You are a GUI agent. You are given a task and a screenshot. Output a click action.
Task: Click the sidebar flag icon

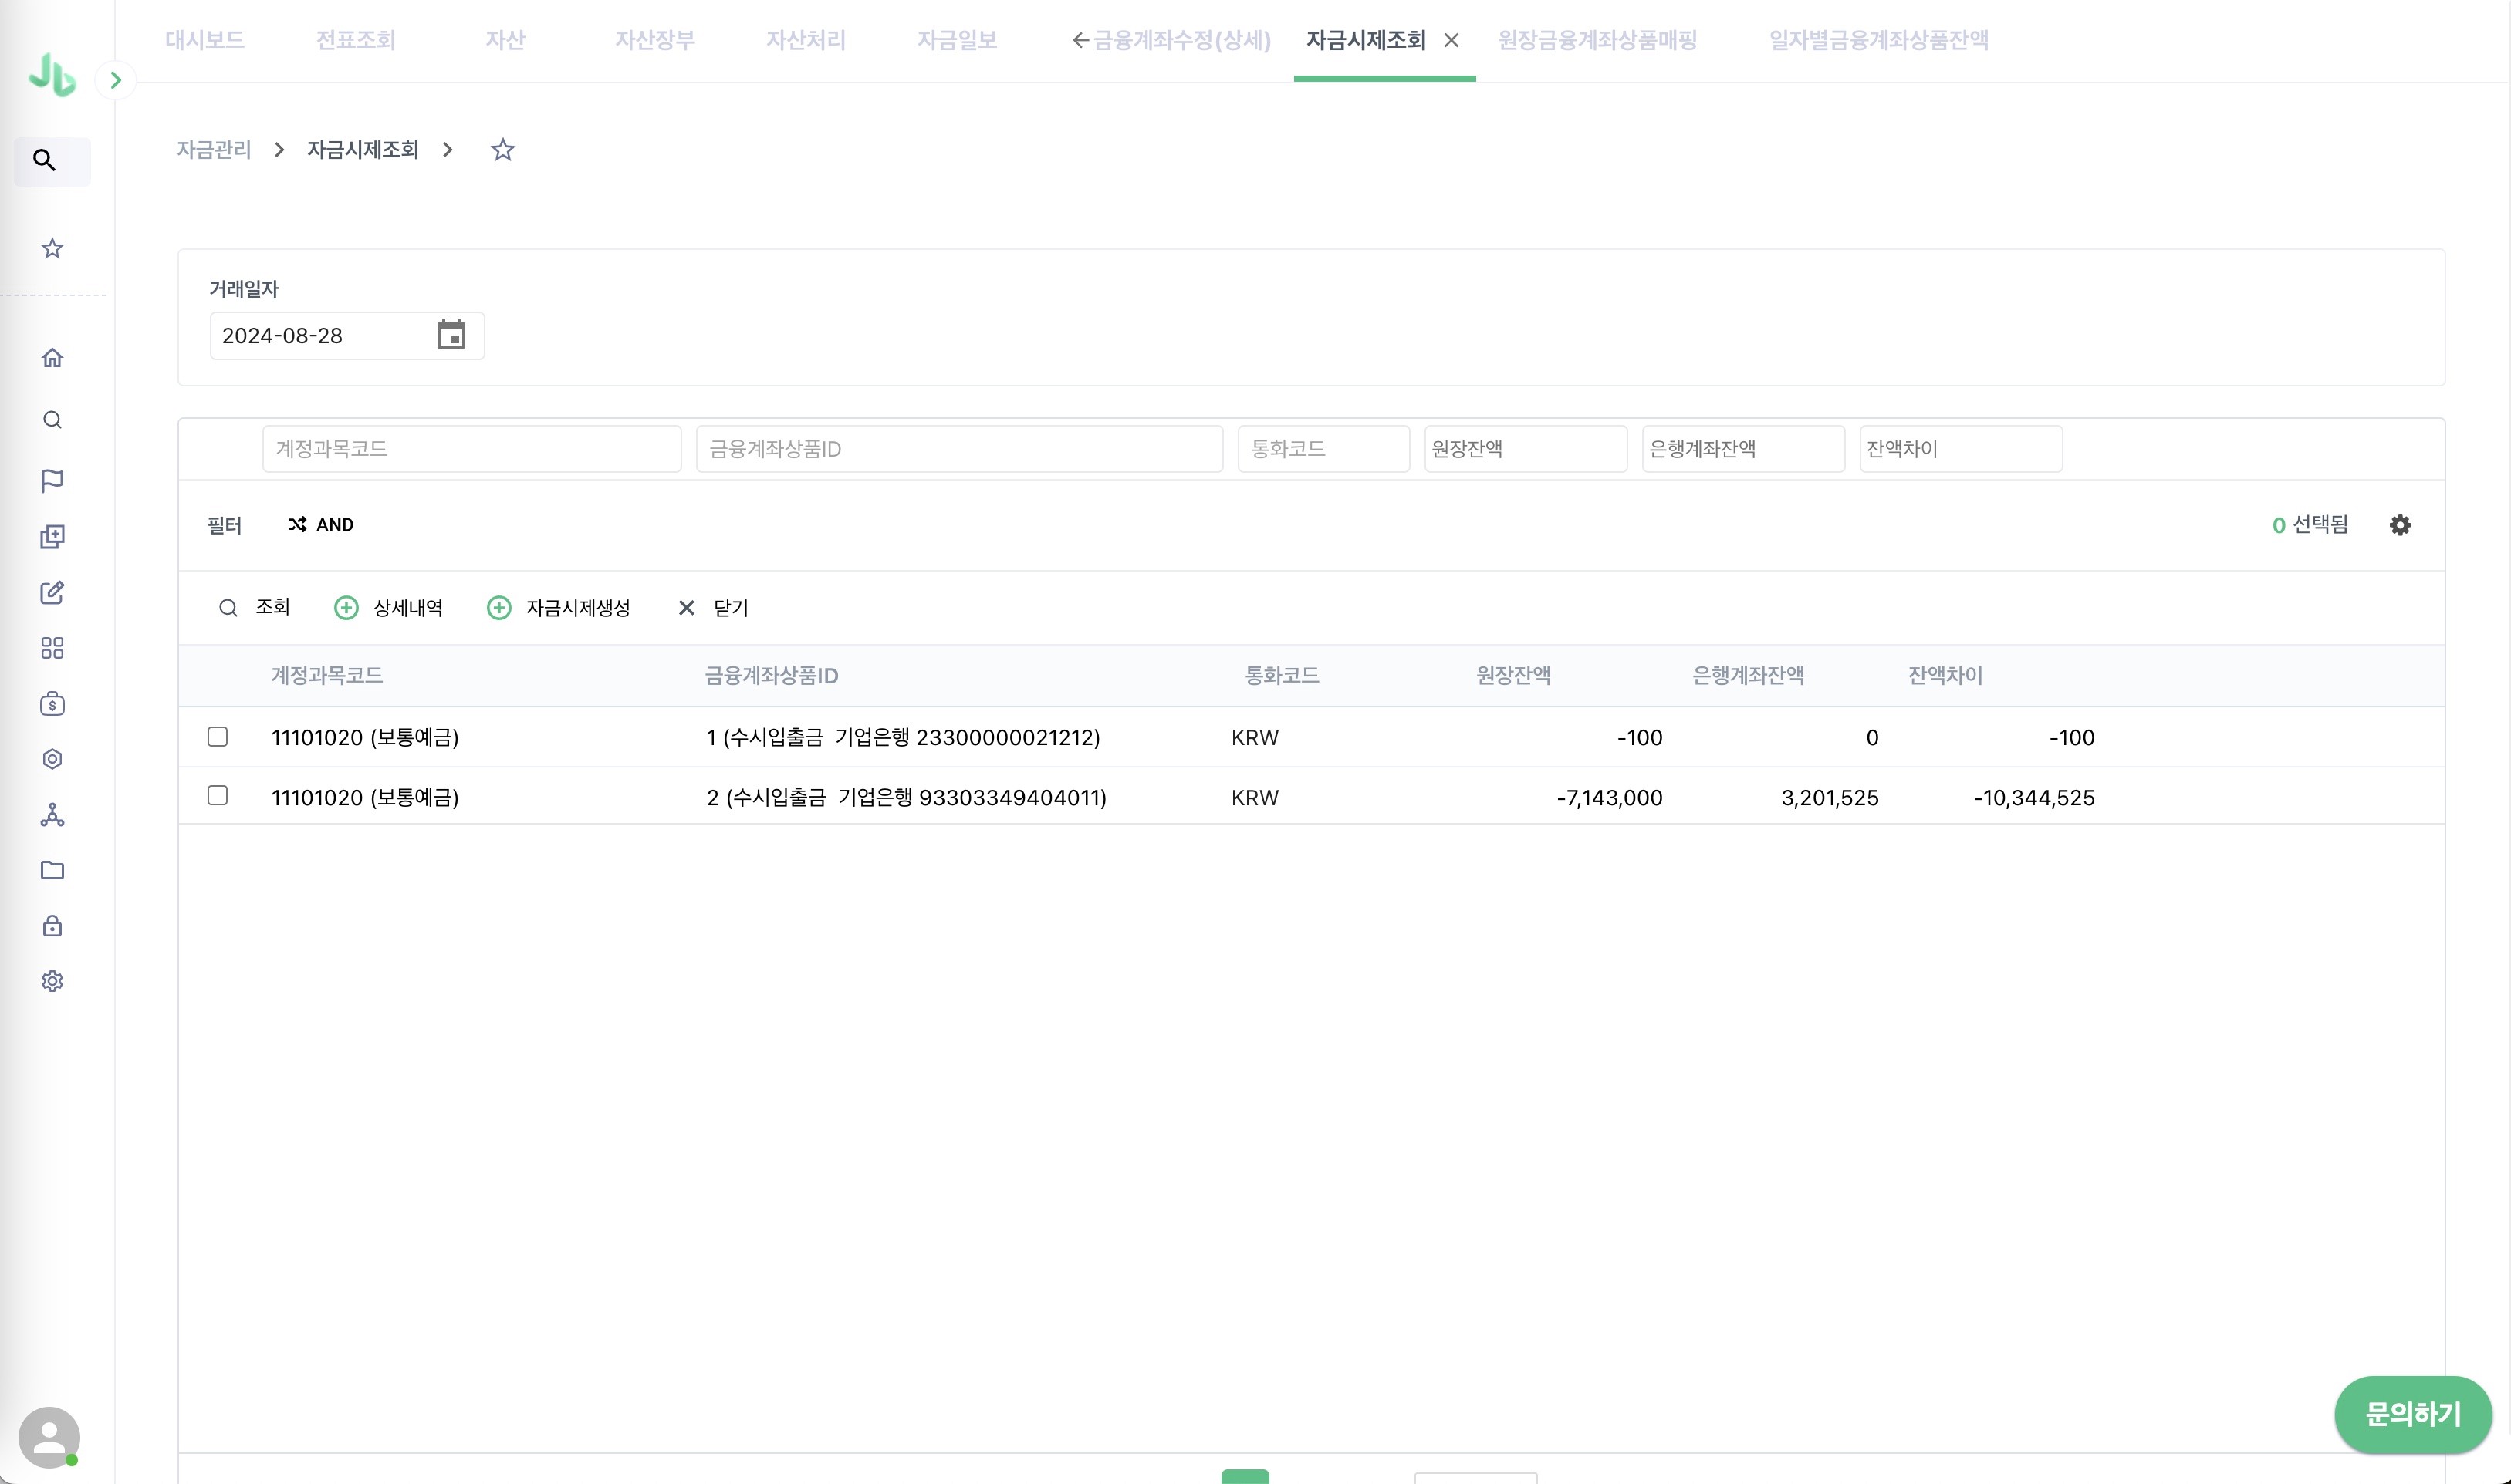pyautogui.click(x=52, y=481)
